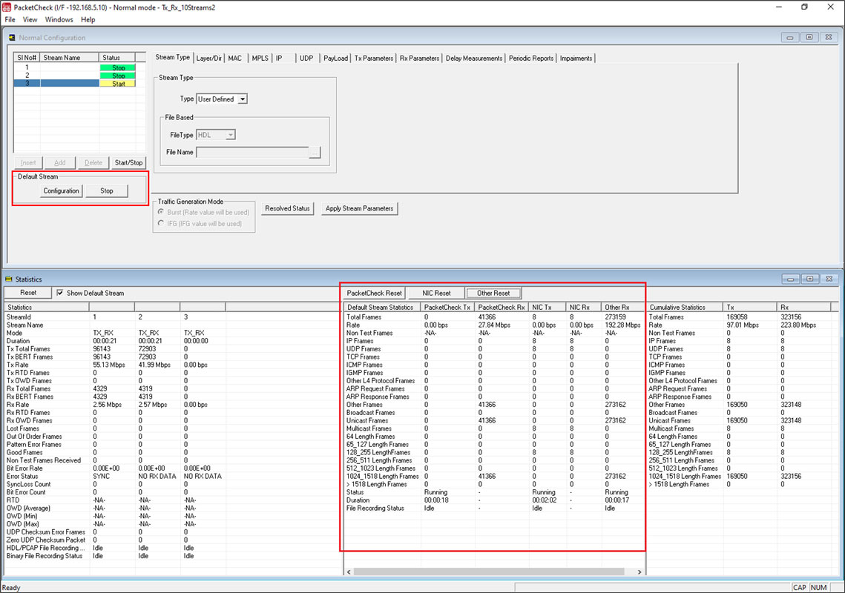Click the Normal Configuration window icon
This screenshot has height=593, width=845.
pyautogui.click(x=12, y=38)
